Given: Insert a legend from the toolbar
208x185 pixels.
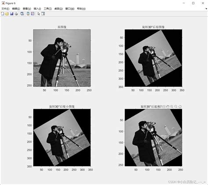Looking at the screenshot, I should (x=32, y=14).
